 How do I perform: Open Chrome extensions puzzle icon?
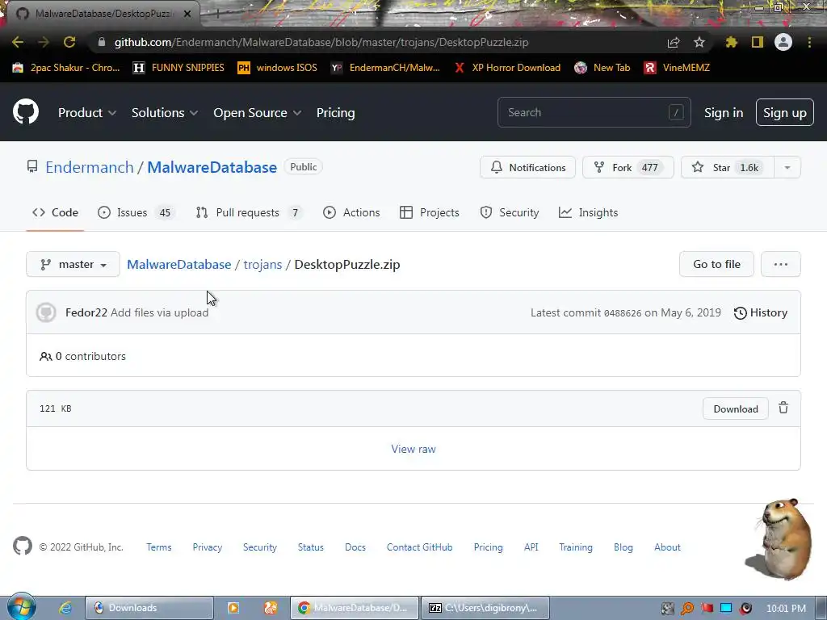[x=731, y=42]
